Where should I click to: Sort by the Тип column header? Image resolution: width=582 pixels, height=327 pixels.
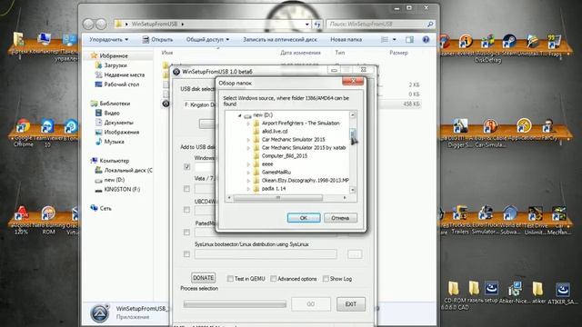[339, 53]
